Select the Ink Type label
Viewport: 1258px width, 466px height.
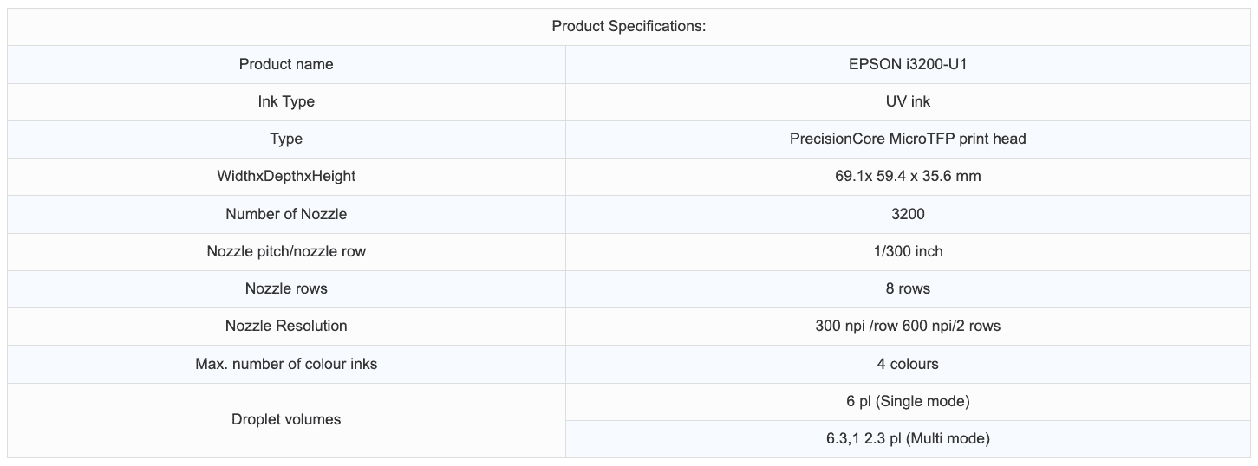click(286, 101)
